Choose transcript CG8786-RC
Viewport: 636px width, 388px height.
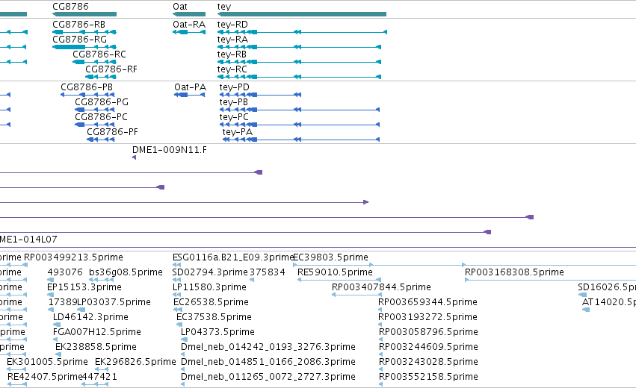[x=99, y=54]
